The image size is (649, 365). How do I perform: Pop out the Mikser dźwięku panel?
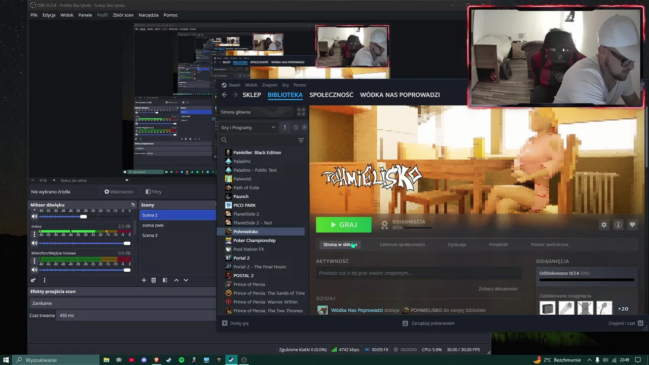click(133, 205)
